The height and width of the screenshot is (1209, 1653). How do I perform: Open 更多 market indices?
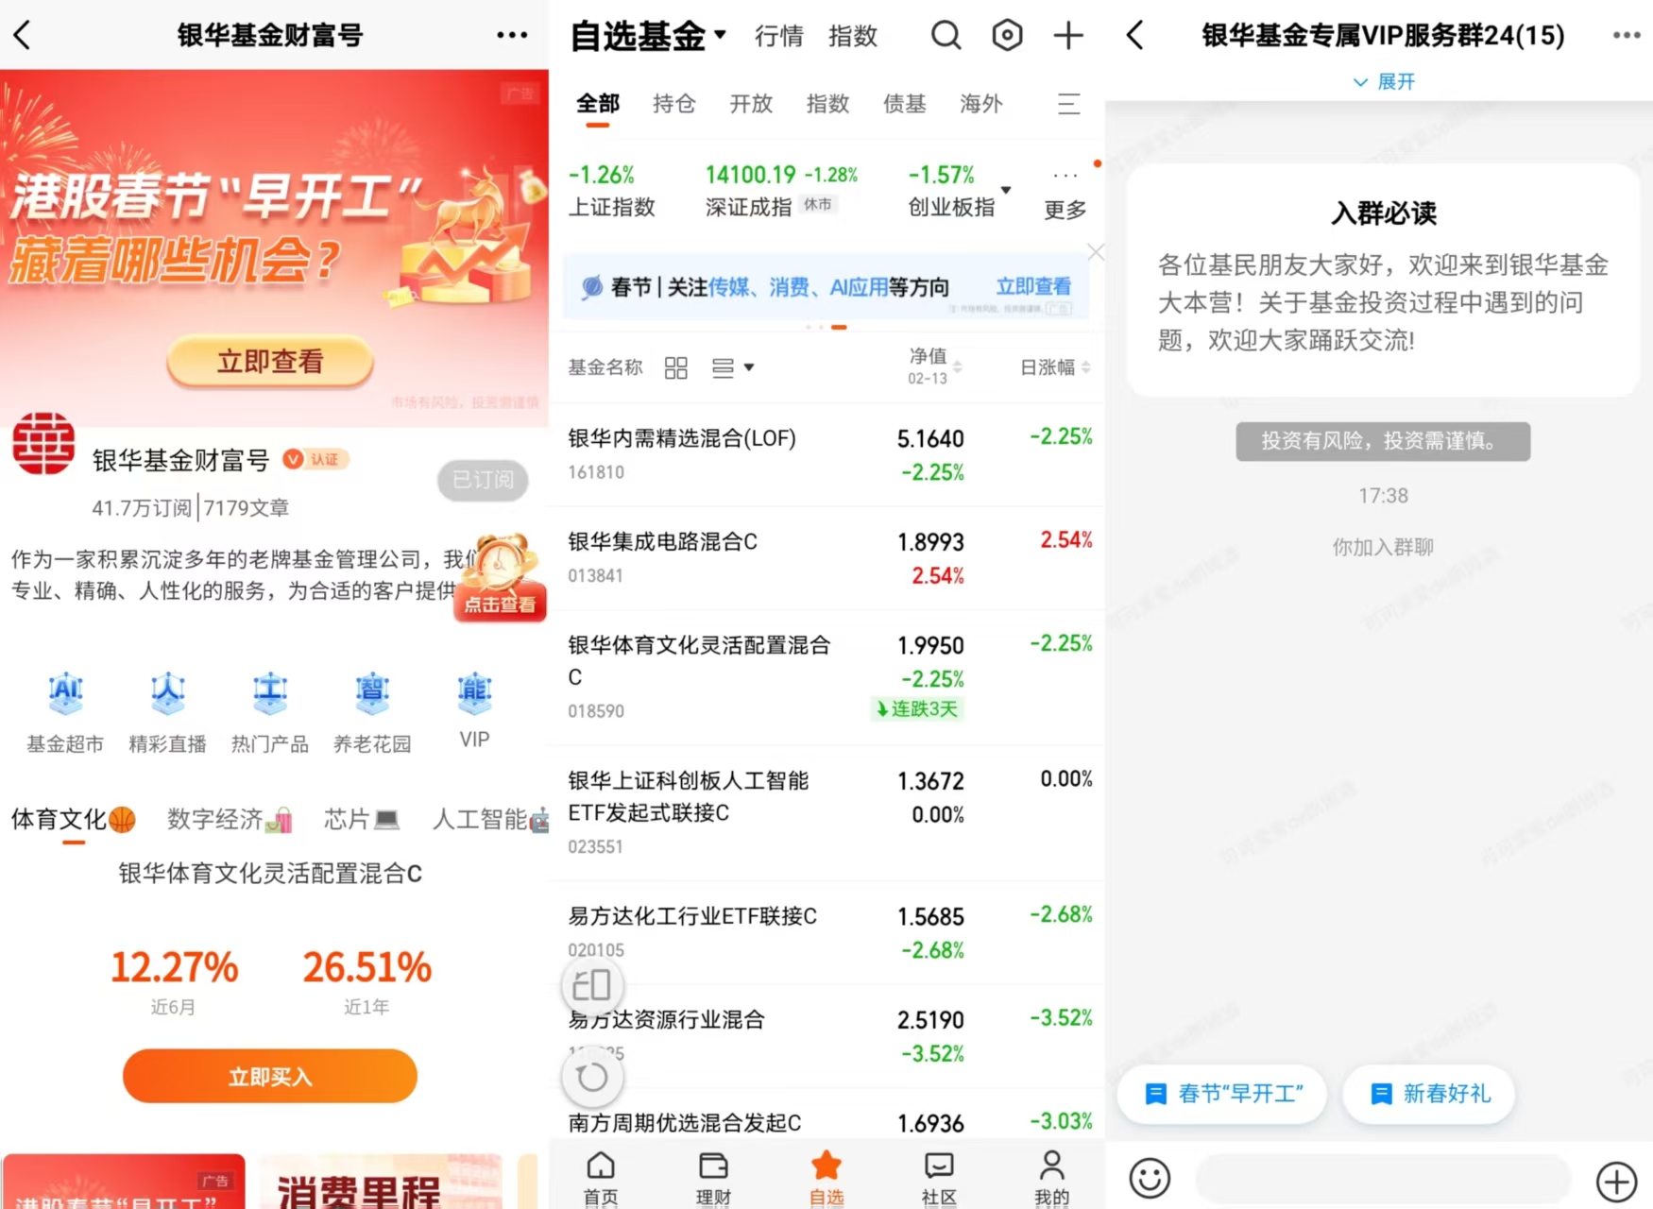[x=1065, y=193]
